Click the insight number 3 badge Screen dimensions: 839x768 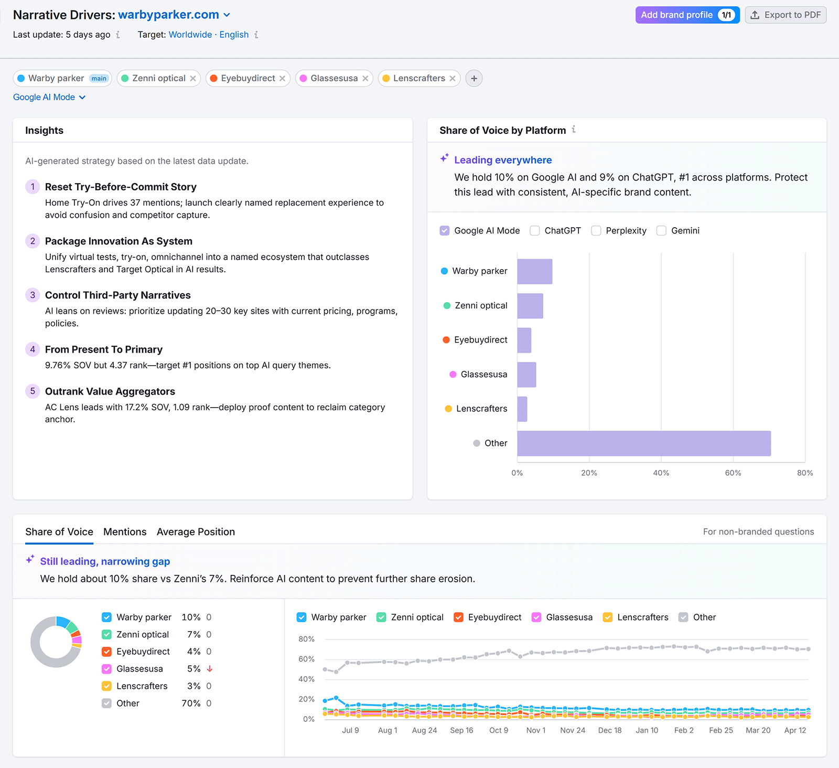pyautogui.click(x=33, y=295)
